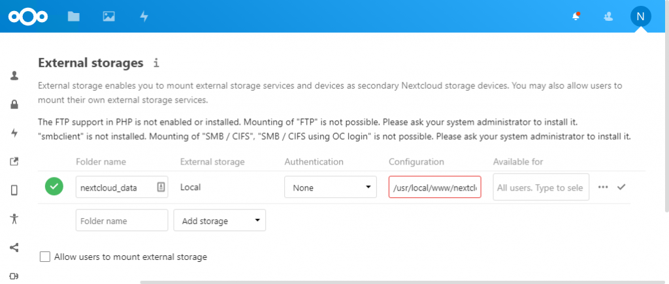
Task: Click the nextcloud_data folder name field
Action: tap(122, 187)
